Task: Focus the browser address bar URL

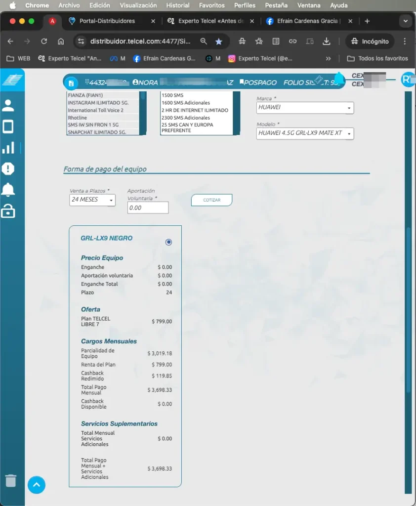Action: pyautogui.click(x=140, y=42)
